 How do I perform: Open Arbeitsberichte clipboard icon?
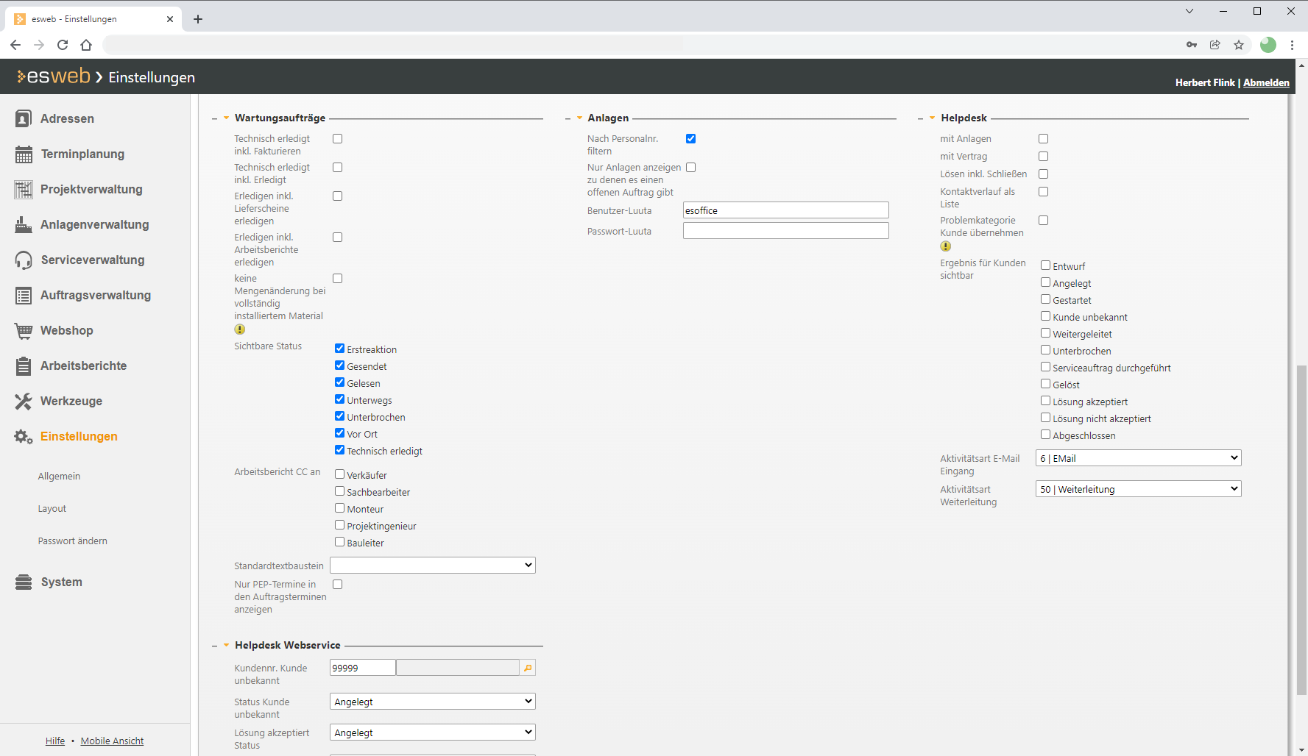coord(24,365)
